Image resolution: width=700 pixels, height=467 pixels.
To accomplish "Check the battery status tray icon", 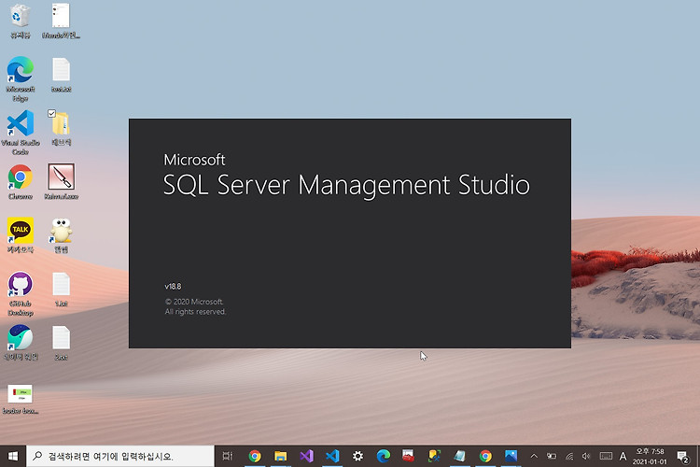I will (552, 457).
